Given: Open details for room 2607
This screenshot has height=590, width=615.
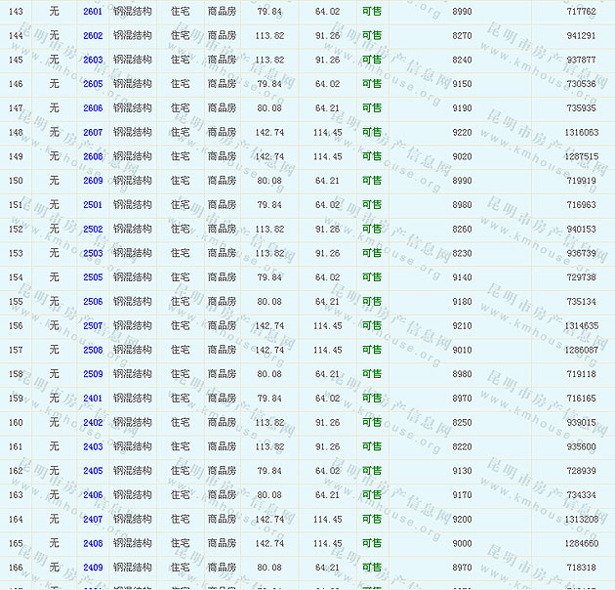Looking at the screenshot, I should [x=93, y=133].
